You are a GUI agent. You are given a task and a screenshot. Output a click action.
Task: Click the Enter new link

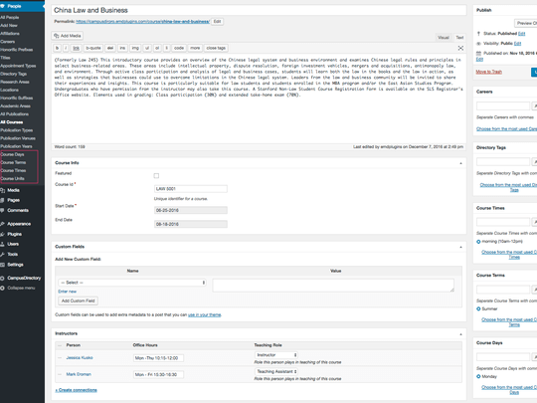[x=68, y=292]
